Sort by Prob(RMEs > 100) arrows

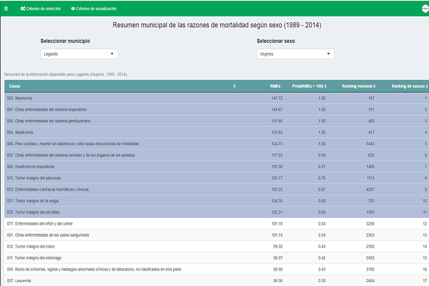(x=326, y=86)
